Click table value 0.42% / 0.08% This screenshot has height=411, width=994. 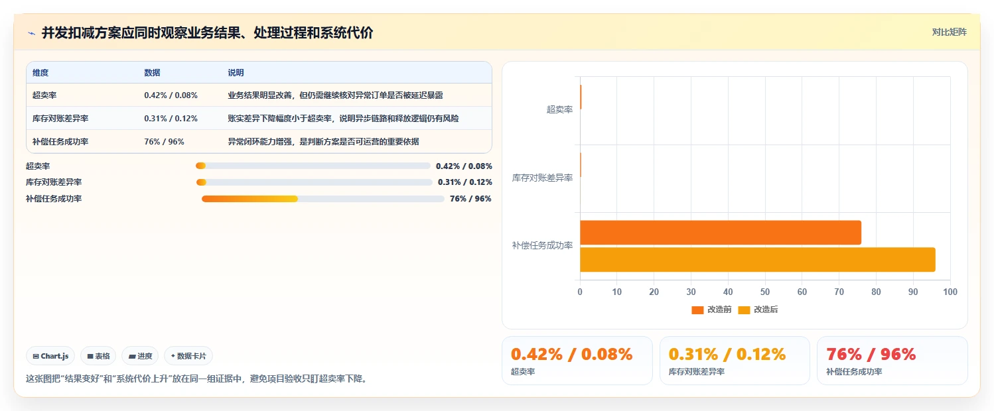point(171,95)
